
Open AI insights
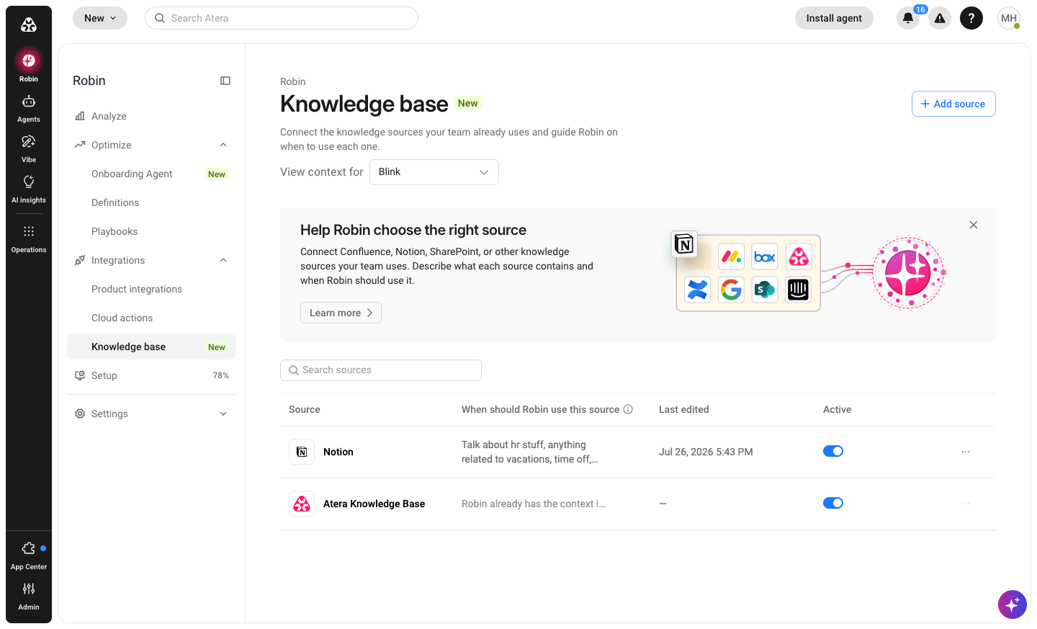tap(29, 189)
